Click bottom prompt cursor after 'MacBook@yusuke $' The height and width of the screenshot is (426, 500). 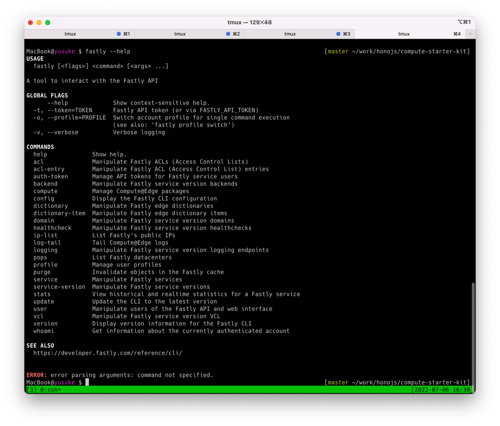[87, 382]
